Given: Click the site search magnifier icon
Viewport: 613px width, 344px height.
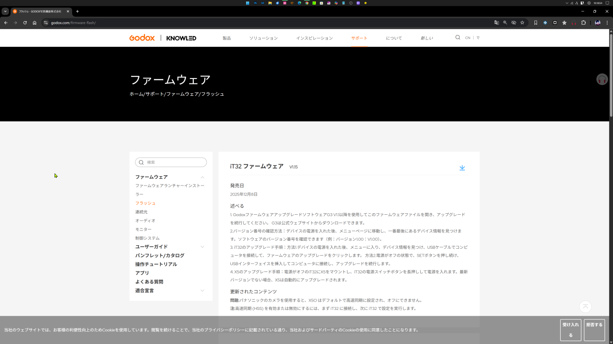Looking at the screenshot, I should tap(458, 38).
